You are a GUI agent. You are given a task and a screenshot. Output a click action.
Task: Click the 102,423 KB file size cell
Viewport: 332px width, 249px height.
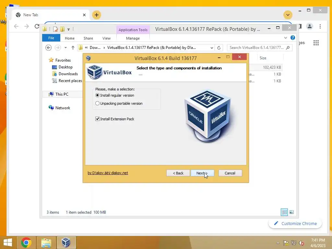coord(272,67)
